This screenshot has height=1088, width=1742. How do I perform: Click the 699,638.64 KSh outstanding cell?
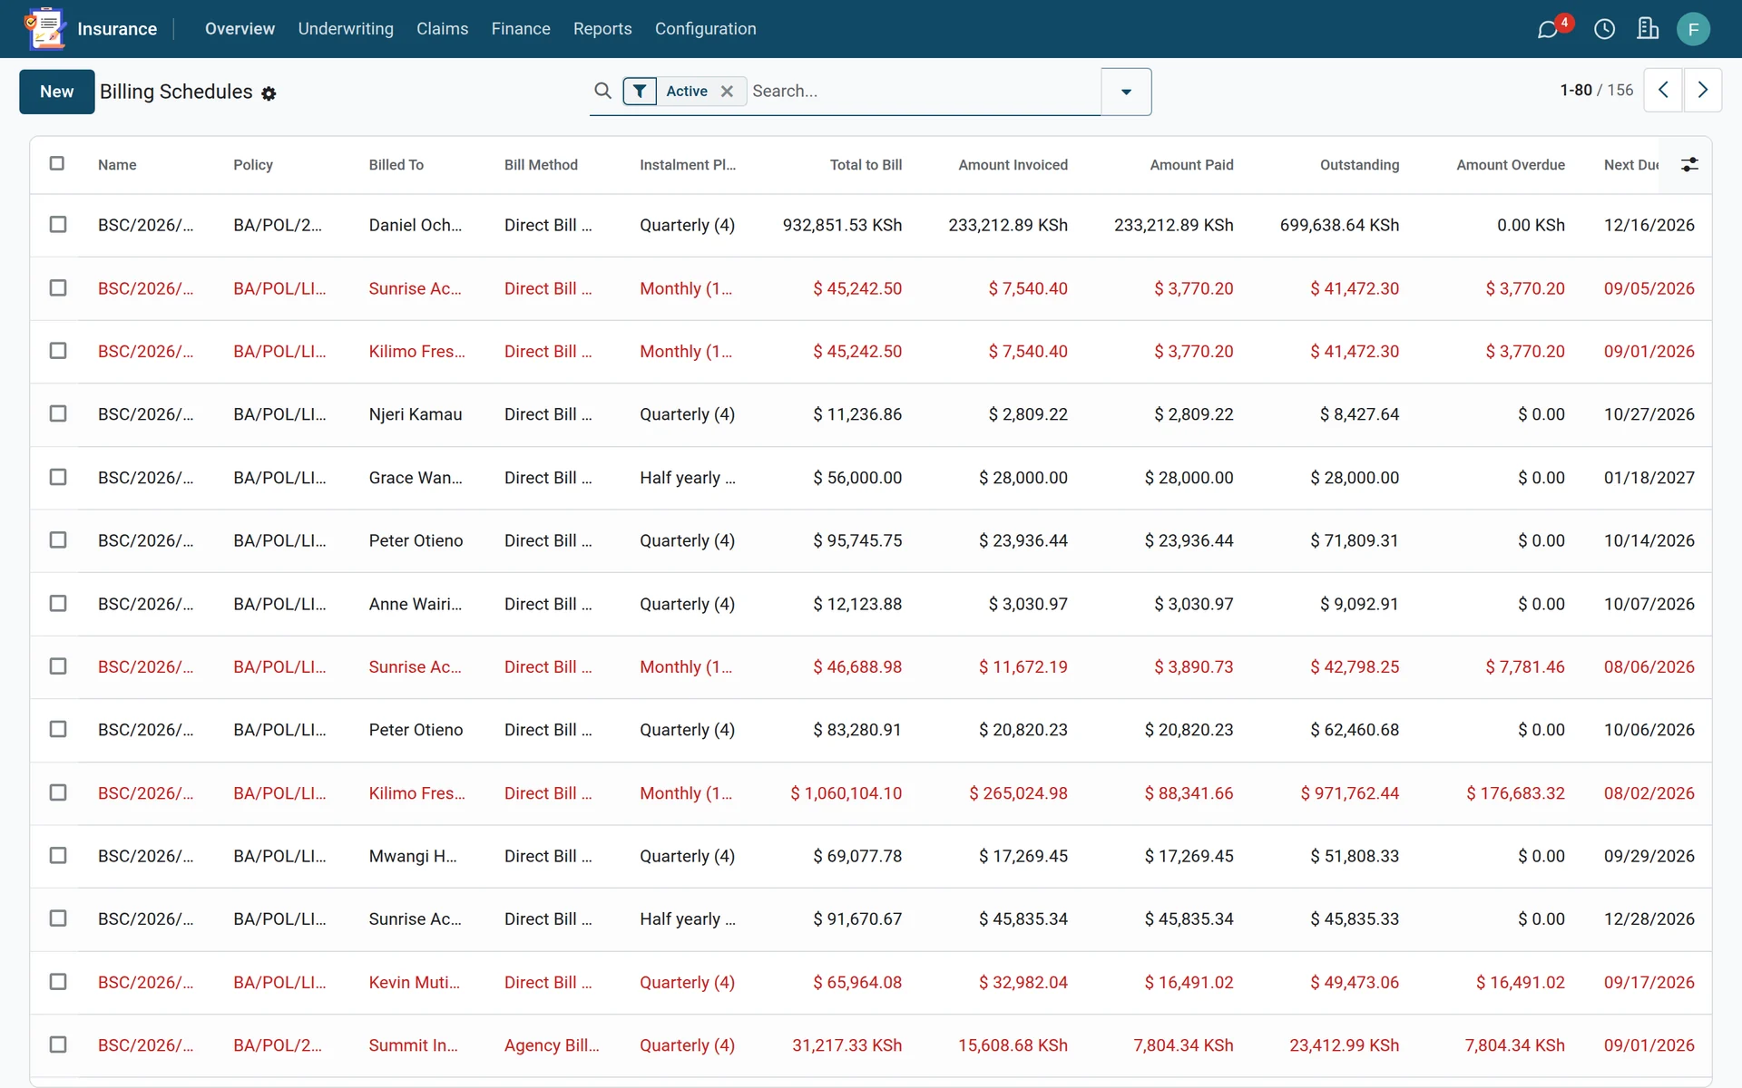[x=1339, y=225]
